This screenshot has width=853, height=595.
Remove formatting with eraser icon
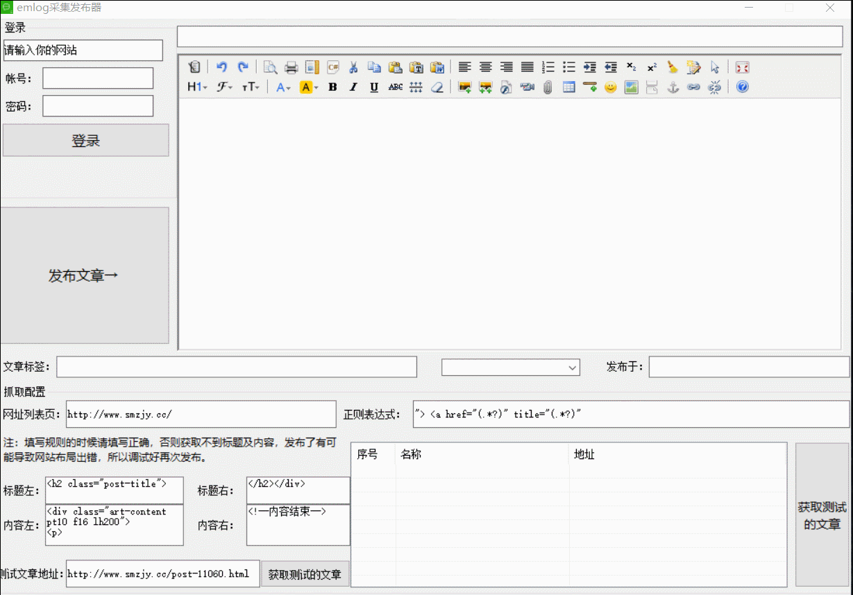click(x=437, y=87)
